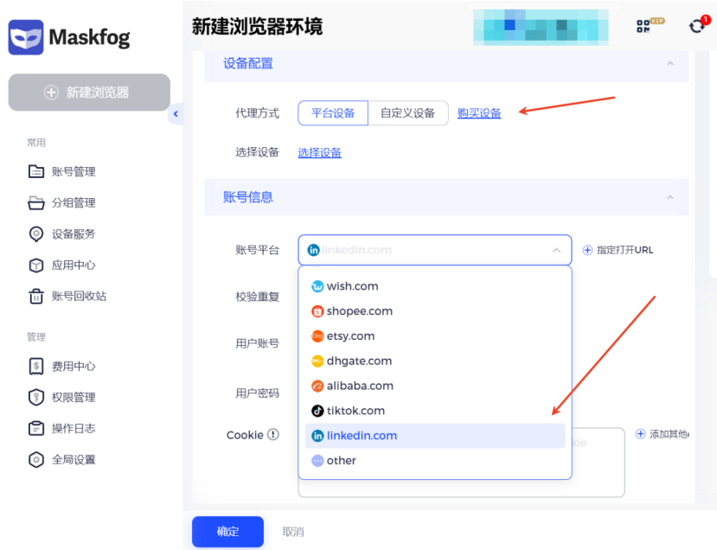This screenshot has width=717, height=550.
Task: Click the 新建浏览器 button
Action: point(89,93)
